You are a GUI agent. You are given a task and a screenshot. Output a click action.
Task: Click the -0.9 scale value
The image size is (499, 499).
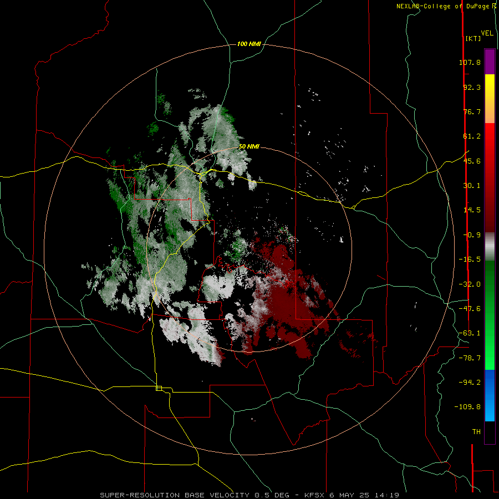click(x=472, y=235)
